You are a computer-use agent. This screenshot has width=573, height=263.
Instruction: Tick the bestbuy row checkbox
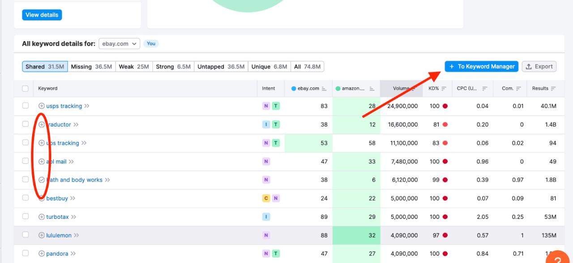coord(26,197)
